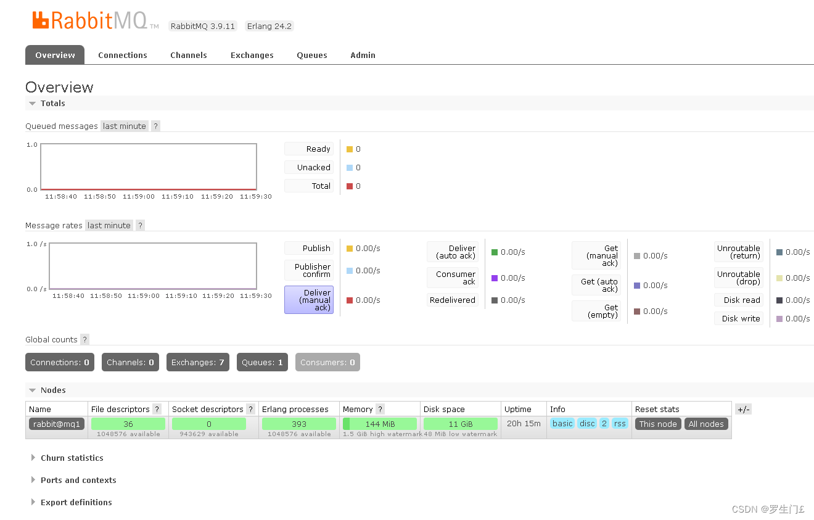The height and width of the screenshot is (520, 814).
Task: Toggle the Ready series in chart
Action: (309, 149)
